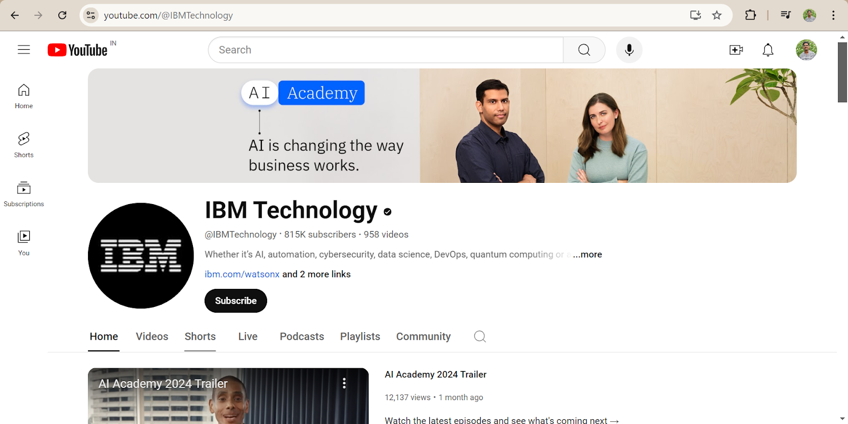The height and width of the screenshot is (424, 848).
Task: Open the Chrome profile avatar
Action: point(809,15)
